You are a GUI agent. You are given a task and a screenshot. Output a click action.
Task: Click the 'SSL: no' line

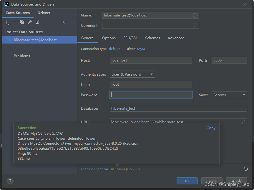tap(24, 159)
